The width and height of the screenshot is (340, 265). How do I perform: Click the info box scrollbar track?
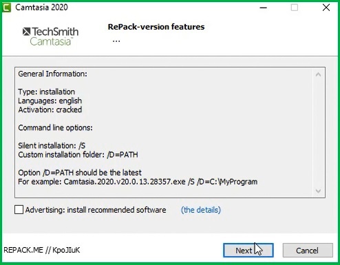coord(318,133)
